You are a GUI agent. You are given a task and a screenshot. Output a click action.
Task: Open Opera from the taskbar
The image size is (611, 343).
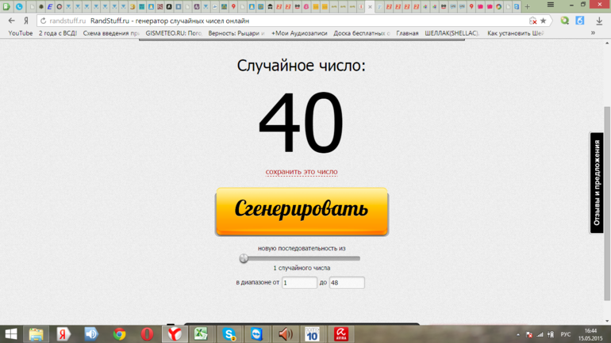pyautogui.click(x=147, y=334)
